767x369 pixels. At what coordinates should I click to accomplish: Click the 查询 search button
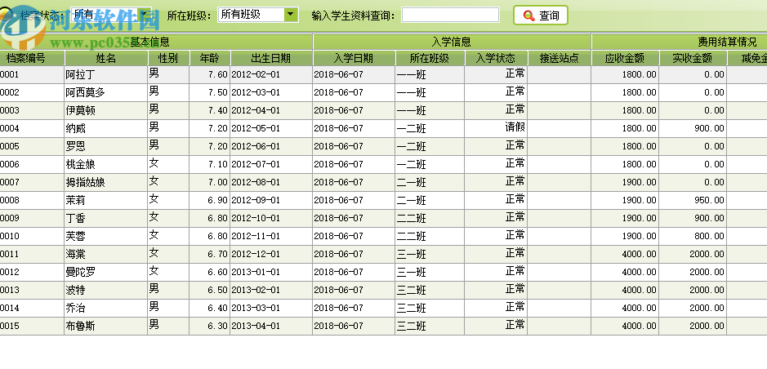(x=541, y=16)
